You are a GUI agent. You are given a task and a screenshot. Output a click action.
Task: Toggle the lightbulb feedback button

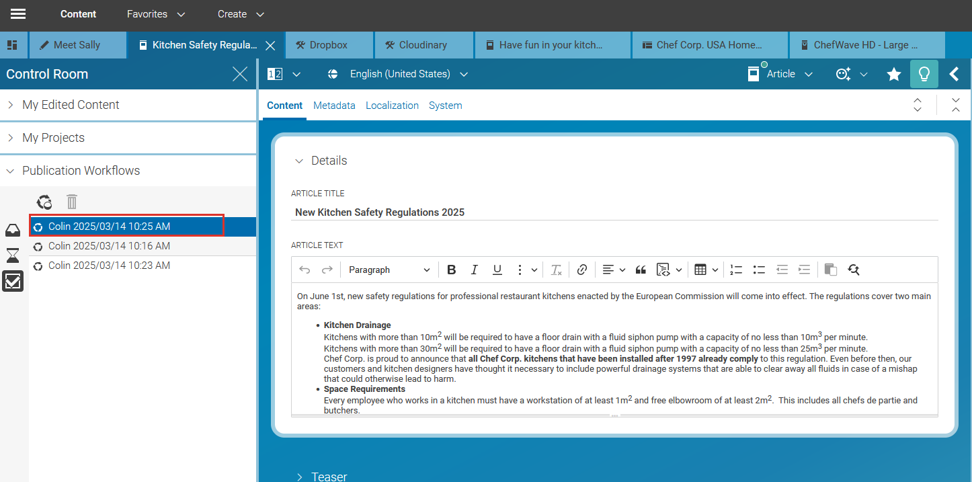(x=924, y=75)
